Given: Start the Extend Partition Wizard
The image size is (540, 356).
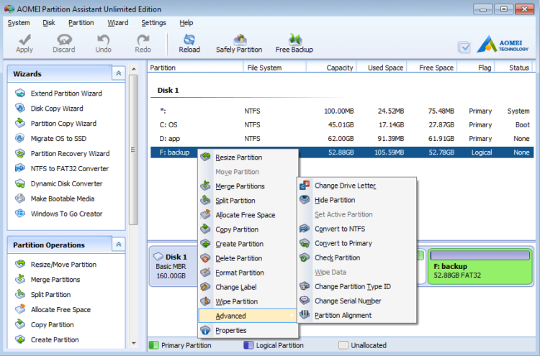Looking at the screenshot, I should (66, 93).
